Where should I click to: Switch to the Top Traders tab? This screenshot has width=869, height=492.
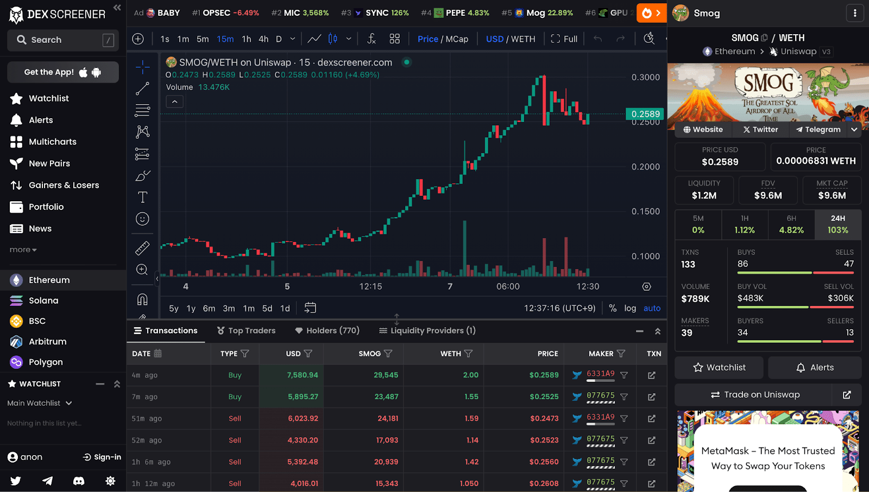(246, 330)
